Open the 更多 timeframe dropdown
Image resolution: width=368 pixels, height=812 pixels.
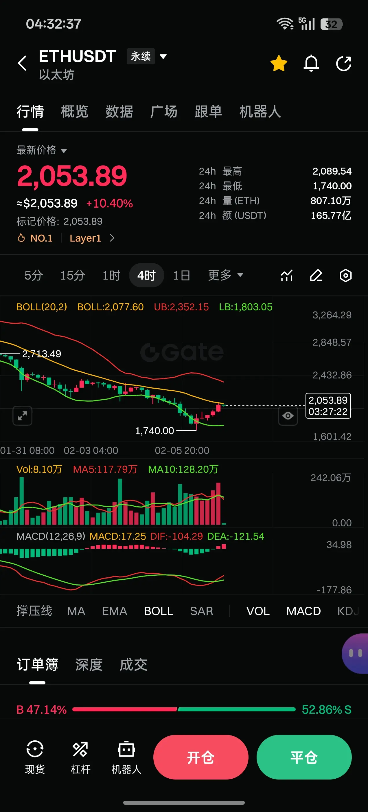pos(226,275)
